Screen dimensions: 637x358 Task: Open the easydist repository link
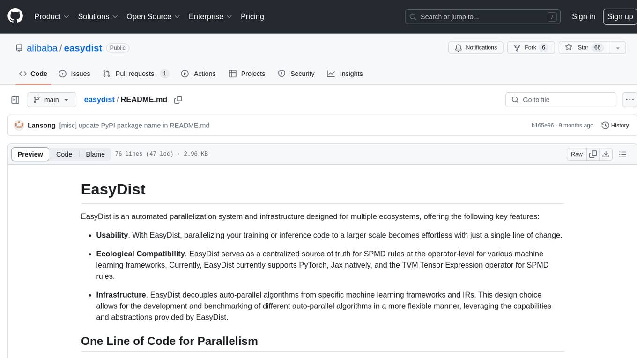pos(83,48)
